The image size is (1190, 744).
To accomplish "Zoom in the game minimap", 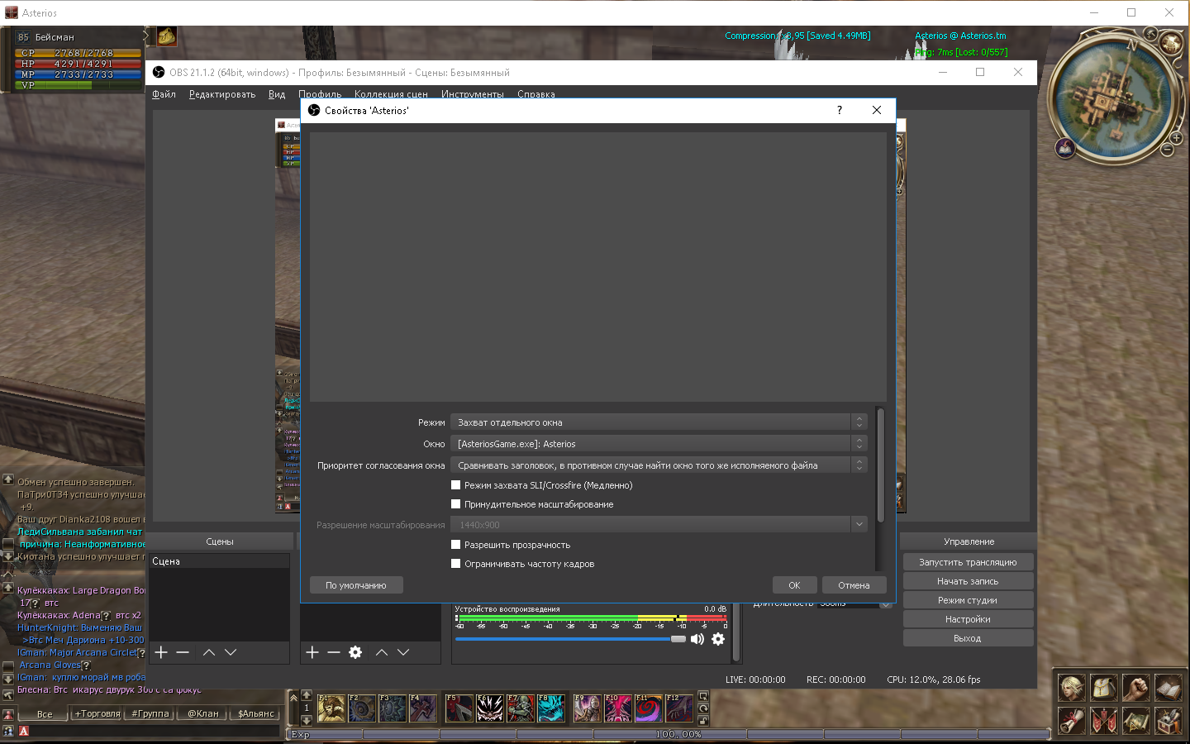I will [1177, 138].
